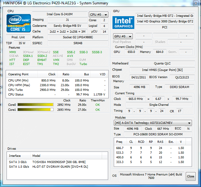
Task: Click the RAS column header
Action: (160, 142)
